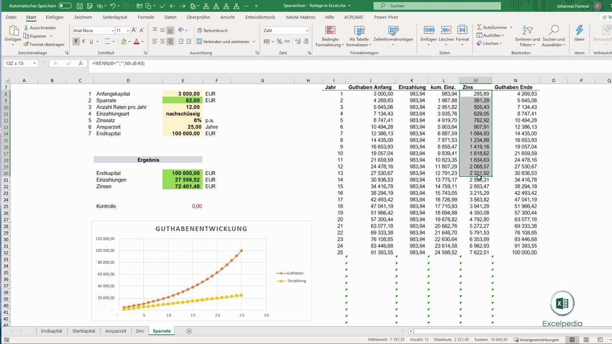Open the Formeln ribbon tab
This screenshot has height=344, width=612.
pos(146,17)
